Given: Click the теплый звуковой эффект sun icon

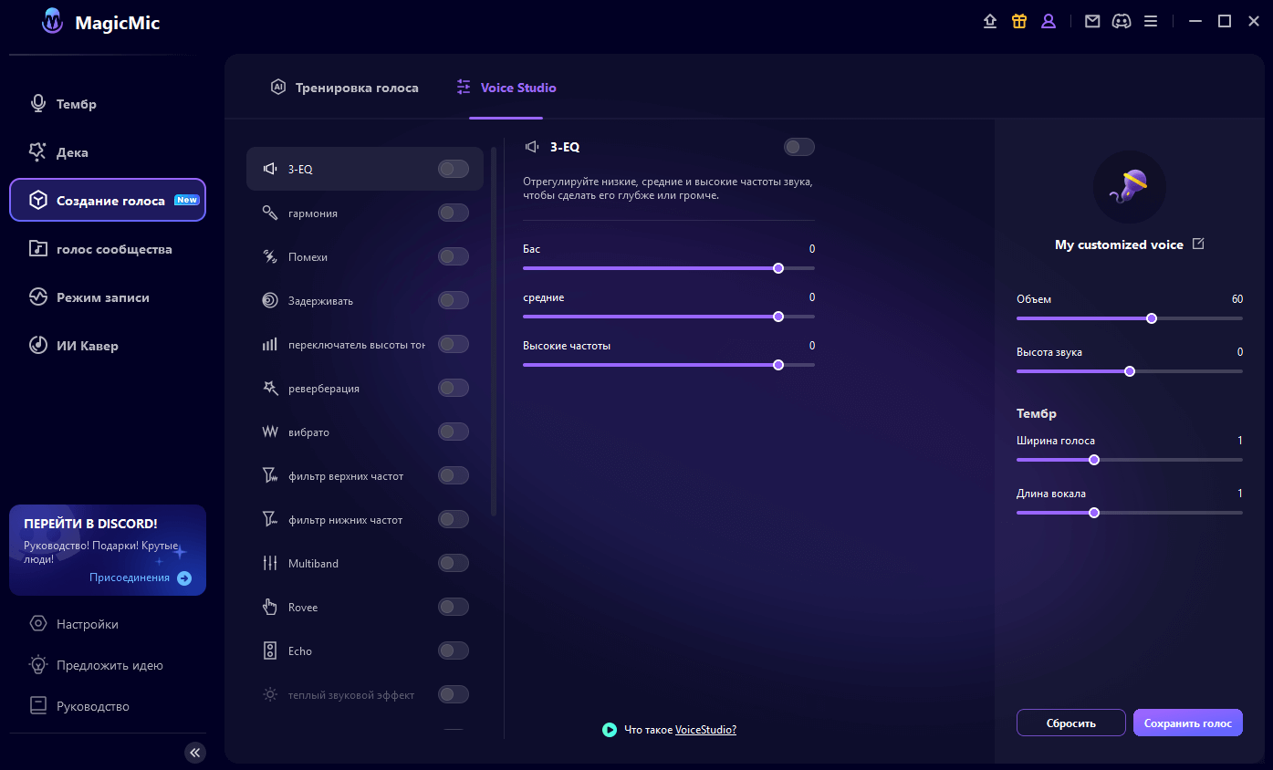Looking at the screenshot, I should click(270, 694).
